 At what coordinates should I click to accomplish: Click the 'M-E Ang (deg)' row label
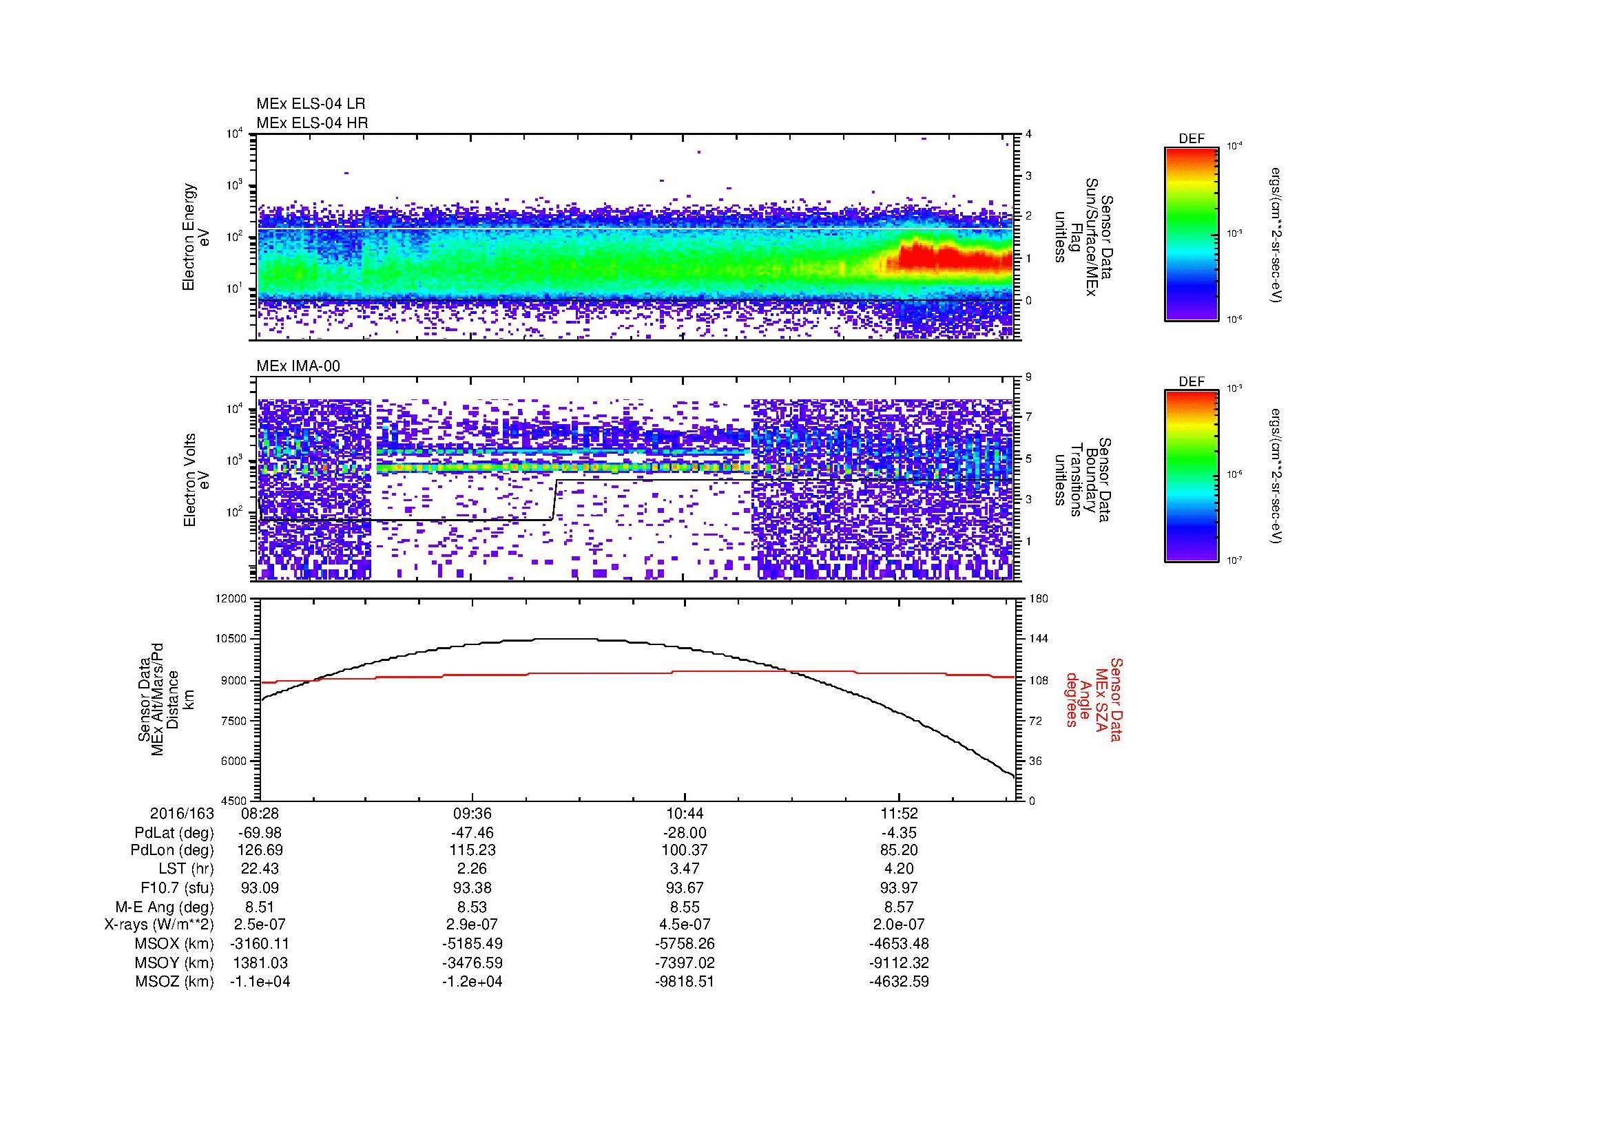click(164, 907)
